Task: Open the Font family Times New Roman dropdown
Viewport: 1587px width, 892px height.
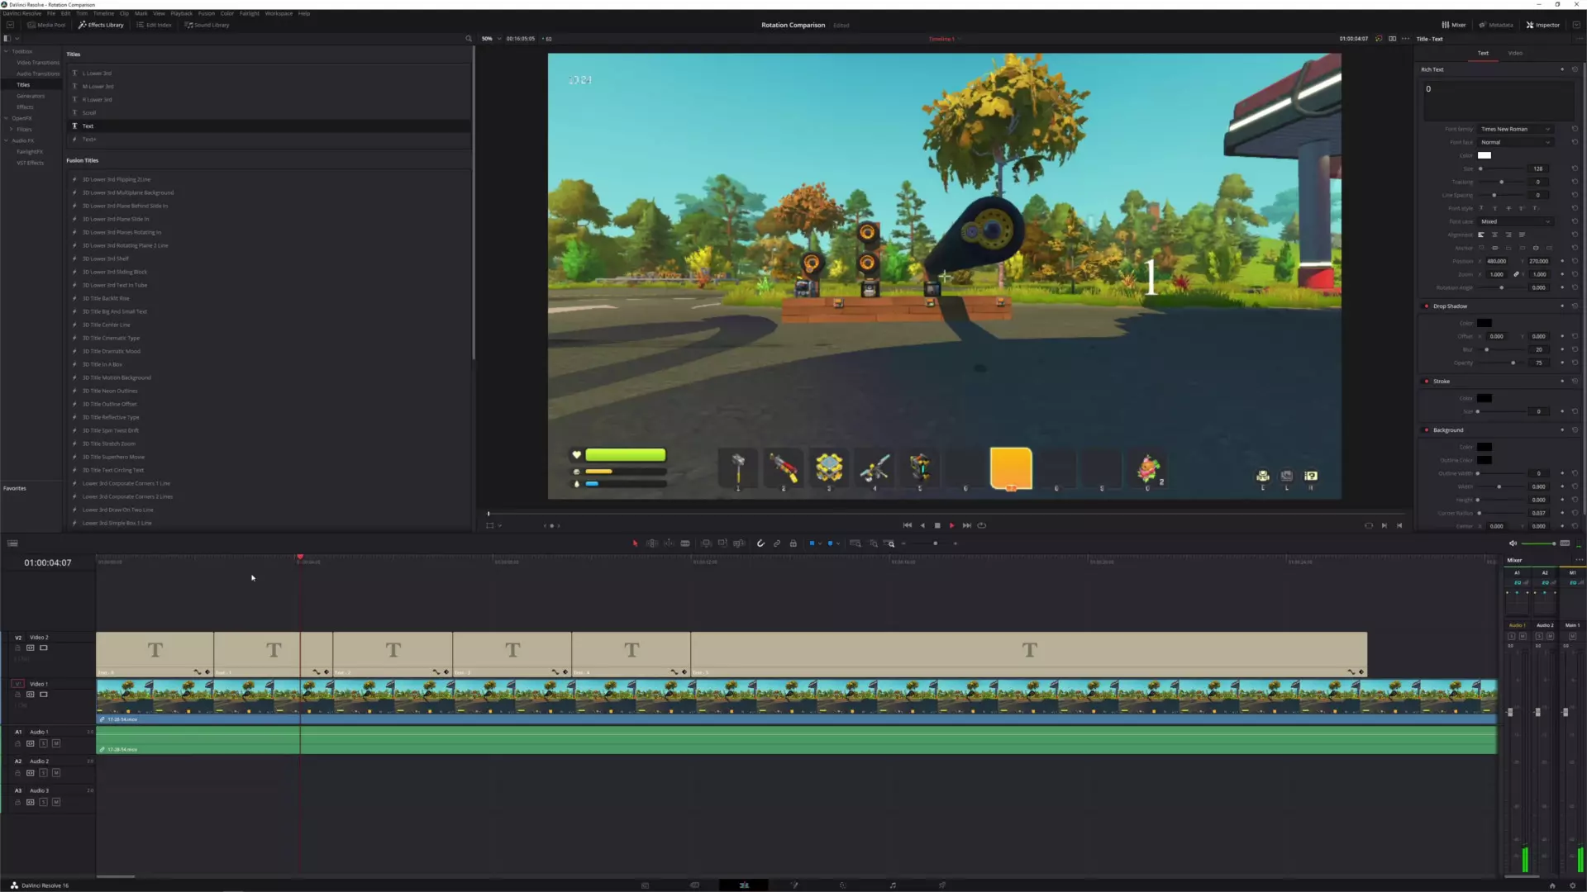Action: pyautogui.click(x=1515, y=129)
